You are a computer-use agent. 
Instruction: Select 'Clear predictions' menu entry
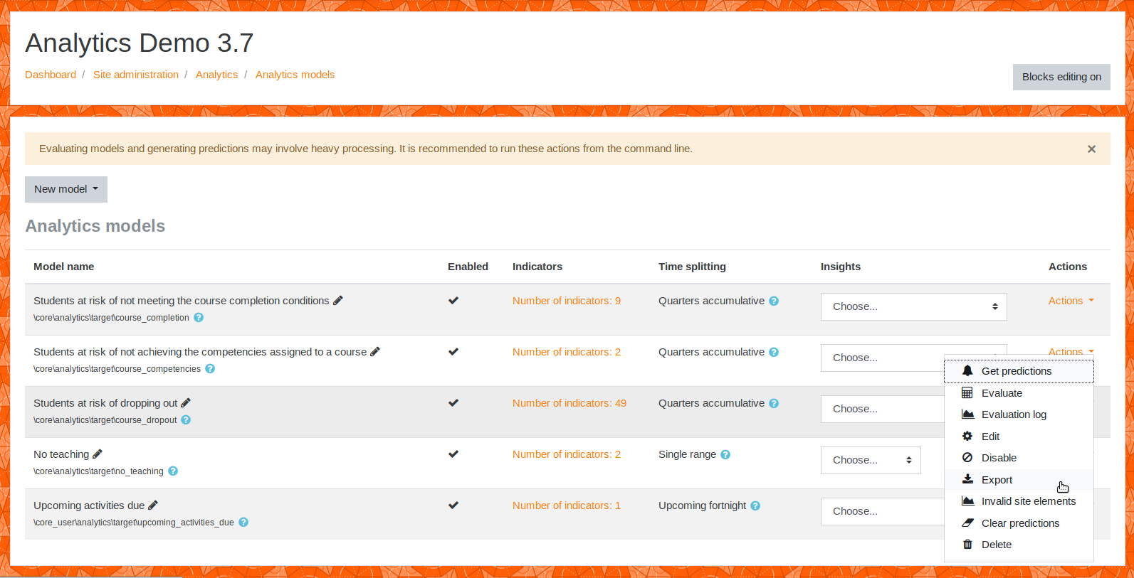pos(1019,523)
